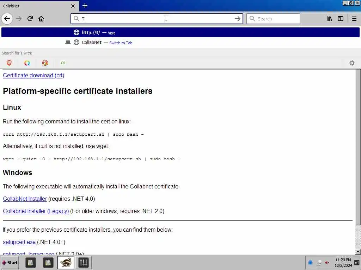Screen dimensions: 361x270
Task: Click the curl setupcert.sh command text
Action: pyautogui.click(x=73, y=134)
